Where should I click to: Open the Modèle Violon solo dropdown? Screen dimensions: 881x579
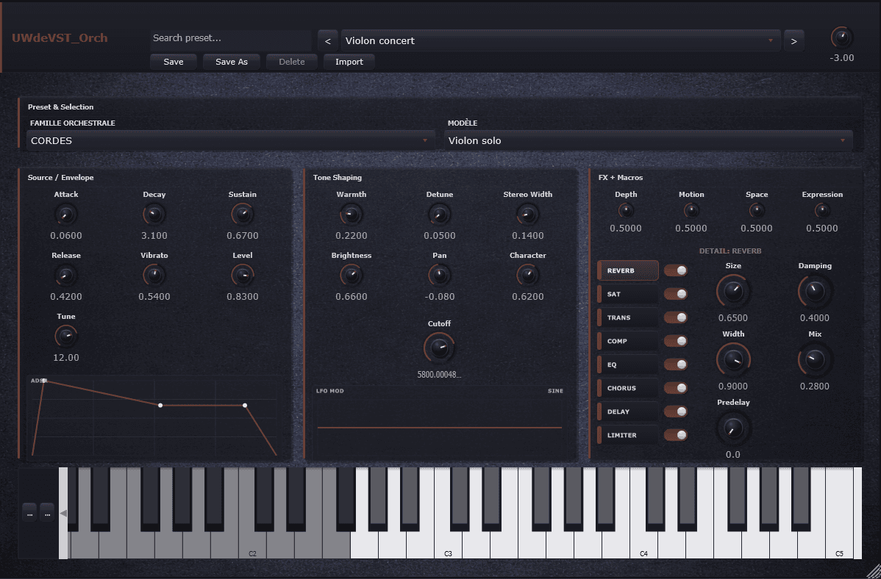pos(649,140)
